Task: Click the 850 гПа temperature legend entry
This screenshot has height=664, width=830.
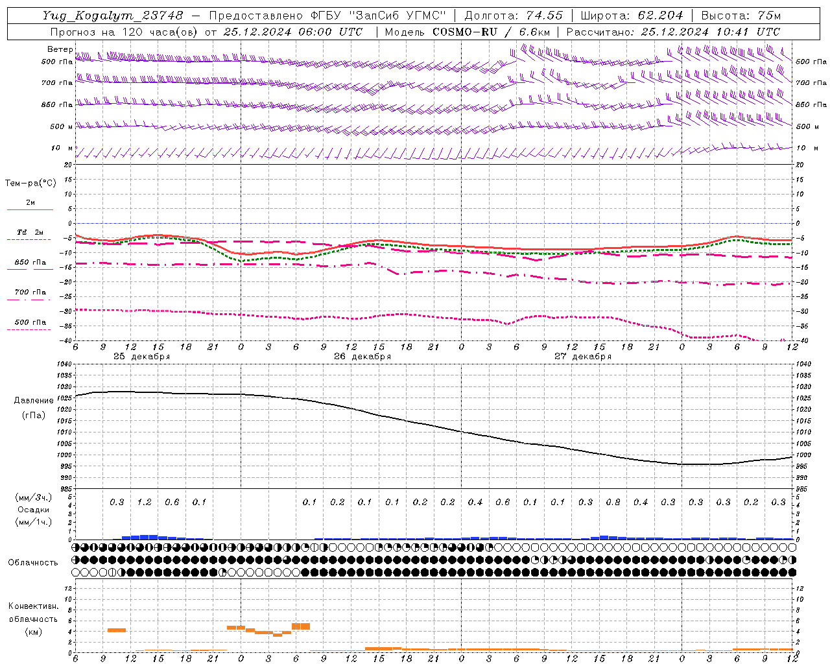Action: (30, 263)
